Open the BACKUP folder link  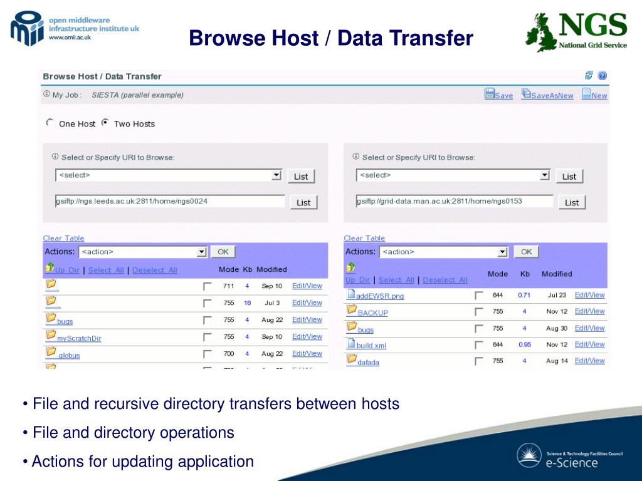(x=373, y=313)
